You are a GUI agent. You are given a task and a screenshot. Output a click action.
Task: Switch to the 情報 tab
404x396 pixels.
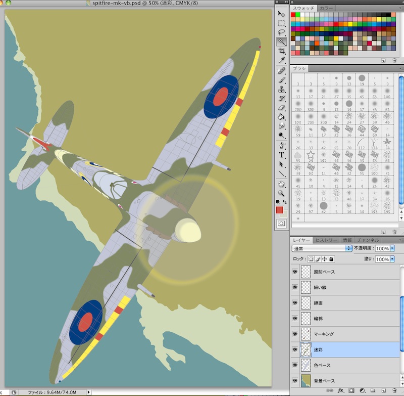(x=347, y=240)
